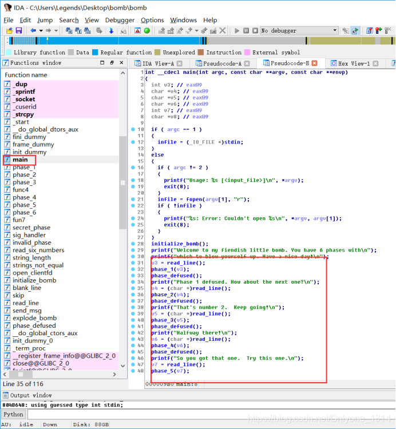Click the function icon beside phase_6
396x429 pixels.
(x=7, y=213)
